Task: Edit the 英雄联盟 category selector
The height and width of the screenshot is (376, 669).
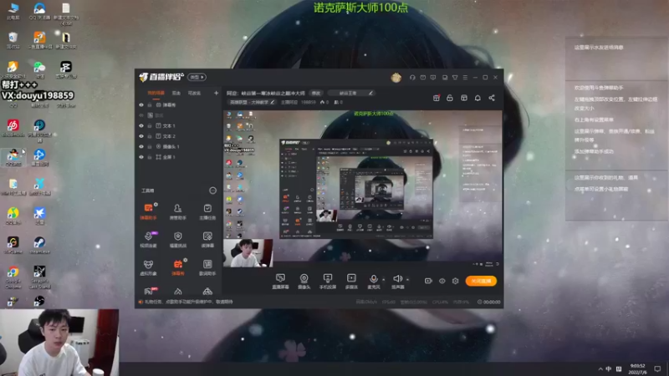Action: coord(252,102)
